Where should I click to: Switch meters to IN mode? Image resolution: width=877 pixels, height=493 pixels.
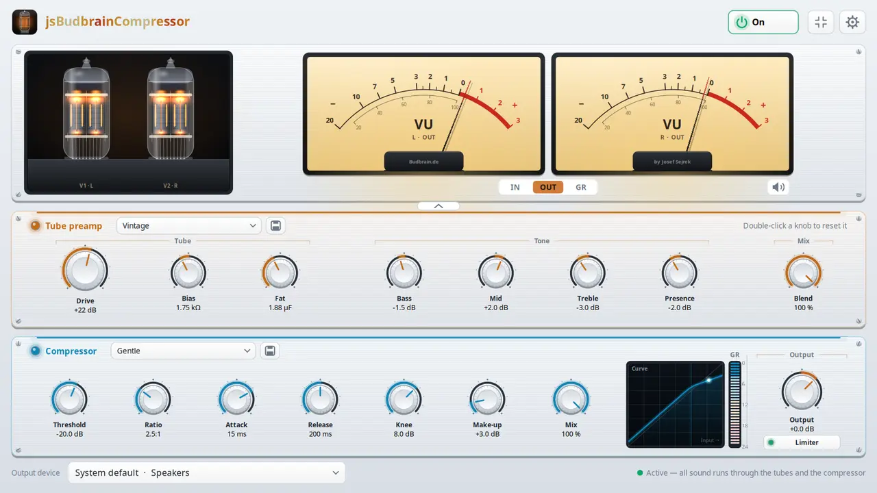coord(515,187)
